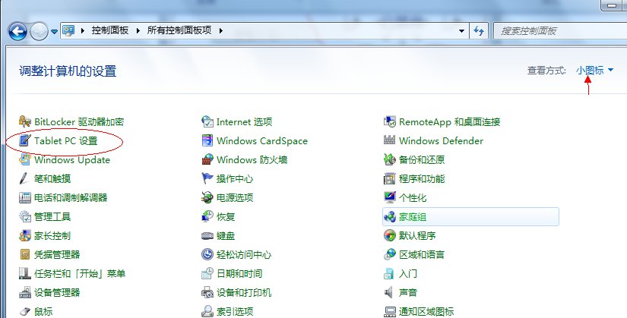
Task: Click the Windows CardSpace icon
Action: click(207, 140)
